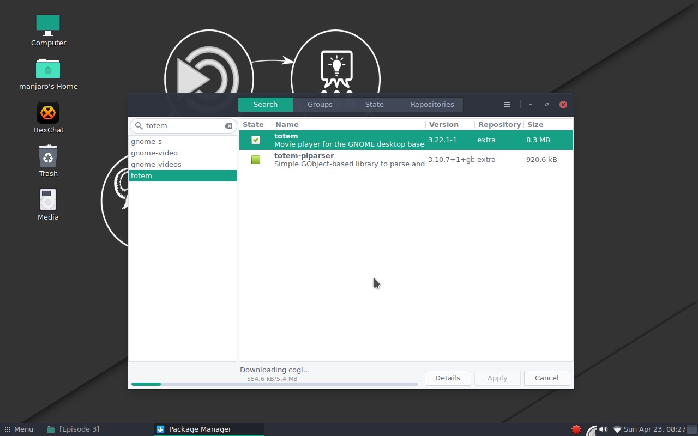698x436 pixels.
Task: Open the hamburger menu in Package Manager
Action: [x=507, y=104]
